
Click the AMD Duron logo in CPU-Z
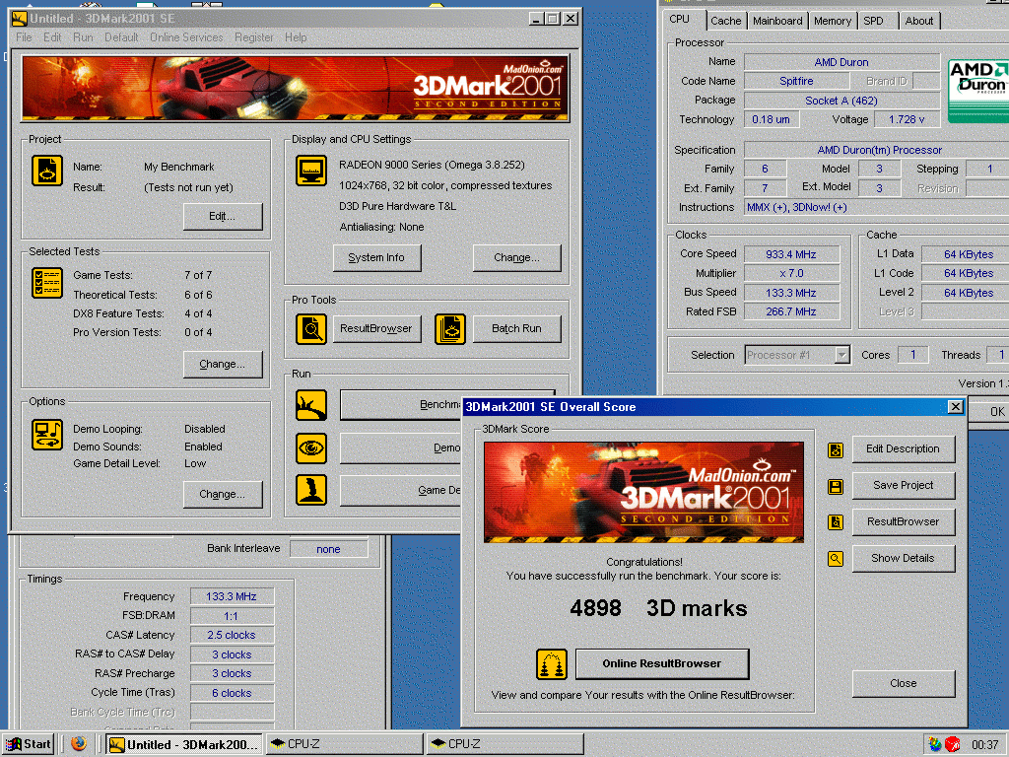[978, 90]
